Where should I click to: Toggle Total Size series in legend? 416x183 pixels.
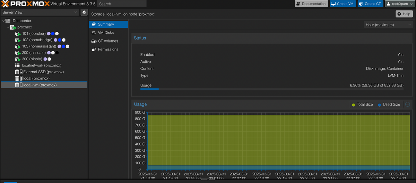[x=362, y=104]
